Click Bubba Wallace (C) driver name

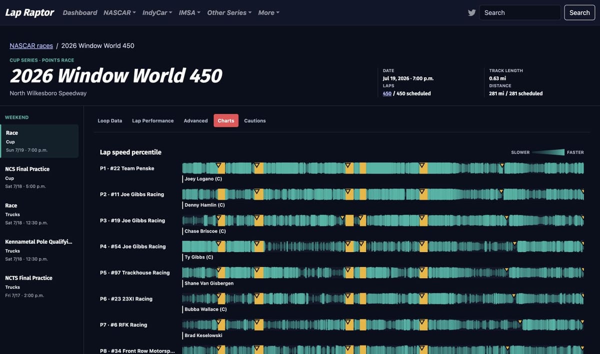(x=206, y=309)
